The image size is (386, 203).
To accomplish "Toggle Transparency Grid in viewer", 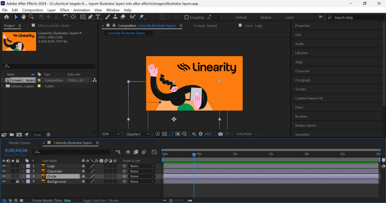I will pos(164,134).
